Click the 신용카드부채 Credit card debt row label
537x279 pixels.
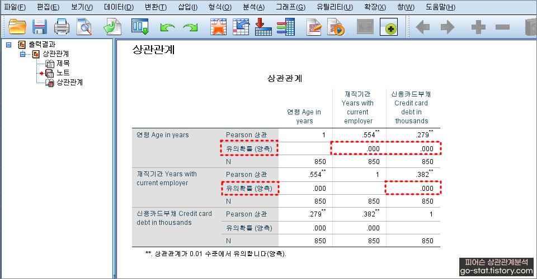[x=174, y=218]
